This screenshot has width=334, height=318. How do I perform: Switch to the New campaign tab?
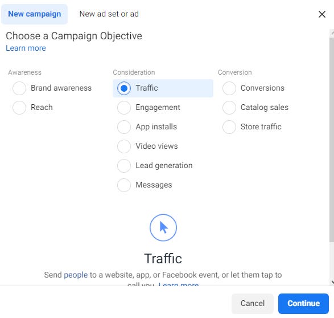(35, 14)
